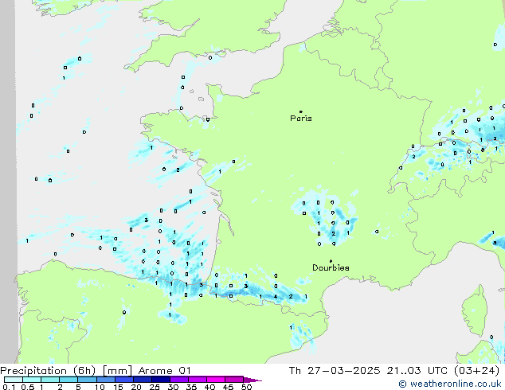This screenshot has width=505, height=390.
Task: Select the 0.1–0.5 mm legend swatch
Action: (x=14, y=380)
